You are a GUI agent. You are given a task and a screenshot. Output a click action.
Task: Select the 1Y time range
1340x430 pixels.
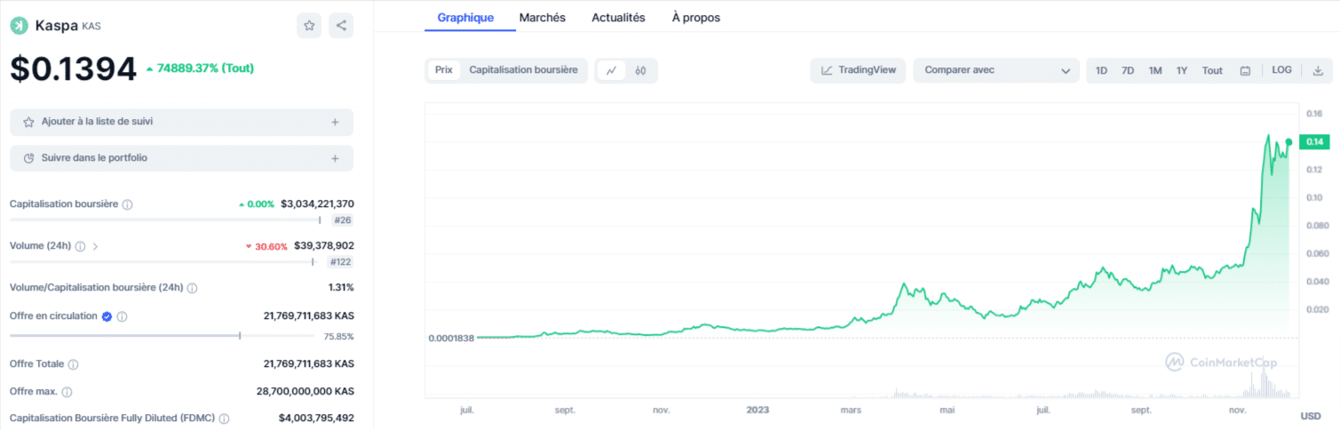pos(1182,70)
